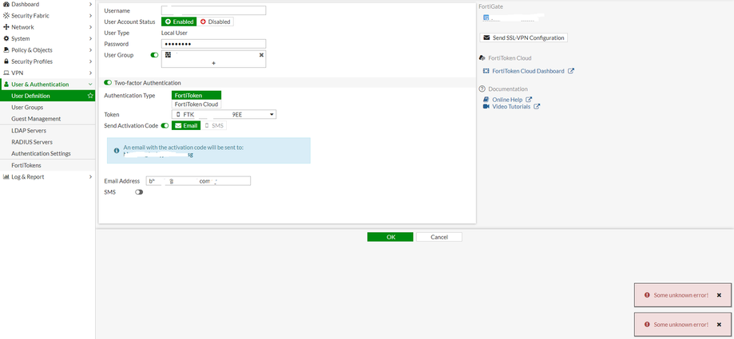Image resolution: width=734 pixels, height=339 pixels.
Task: Click the Policy & Objects icon
Action: coord(6,50)
